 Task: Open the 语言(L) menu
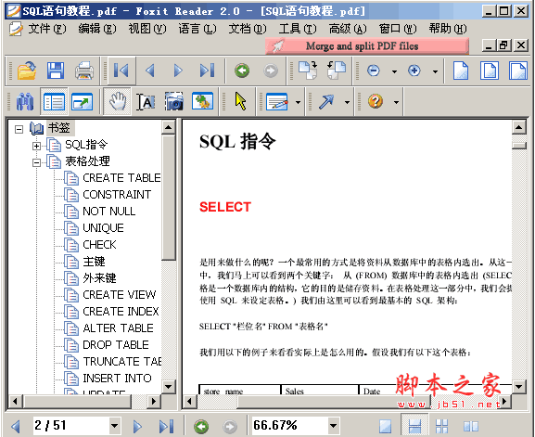pyautogui.click(x=197, y=29)
